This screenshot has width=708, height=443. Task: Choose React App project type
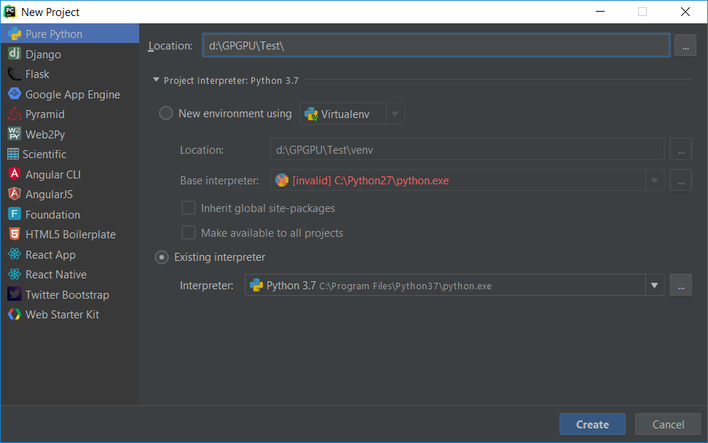[70, 255]
